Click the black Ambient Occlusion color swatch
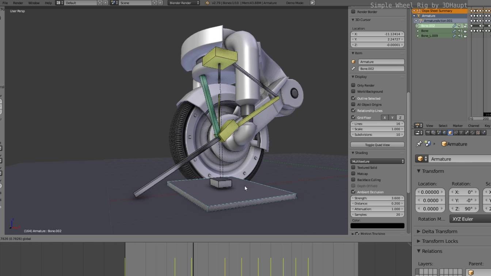The height and width of the screenshot is (276, 491). click(377, 225)
